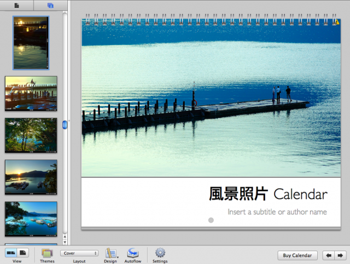Select the boat at pier sunset thumbnail
The image size is (350, 264).
coord(31,94)
